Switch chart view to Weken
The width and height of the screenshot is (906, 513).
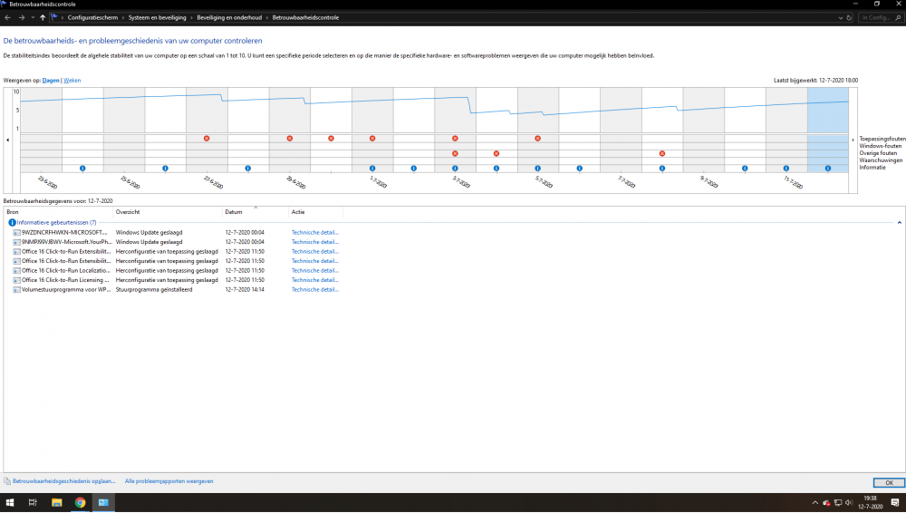click(72, 81)
